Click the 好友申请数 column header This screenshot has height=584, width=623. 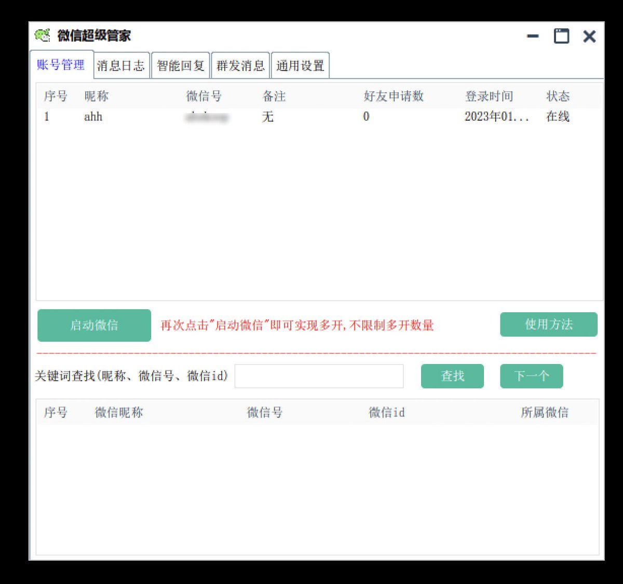click(394, 96)
